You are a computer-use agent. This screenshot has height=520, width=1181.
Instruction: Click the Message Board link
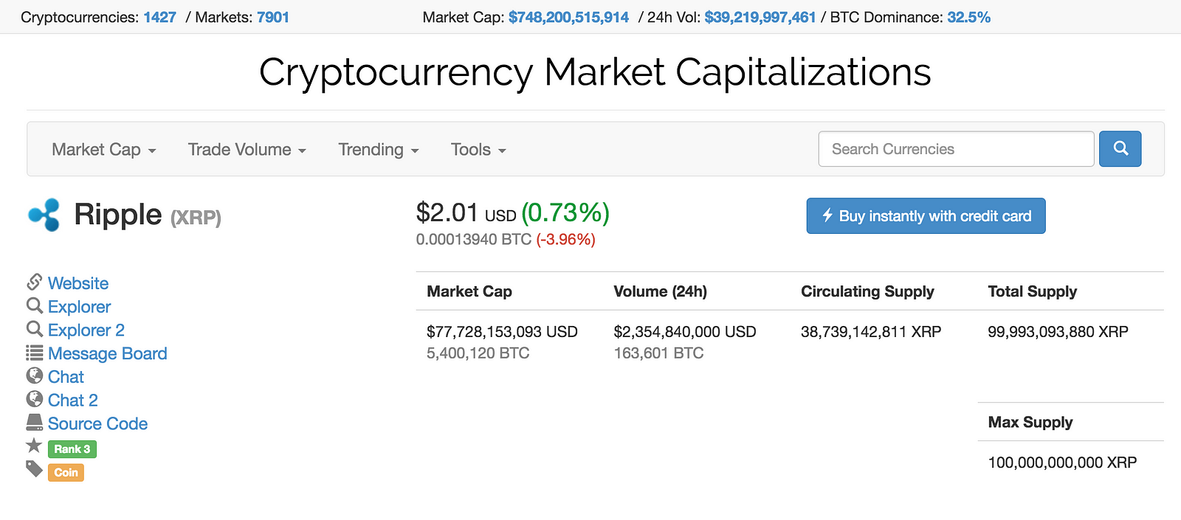107,353
